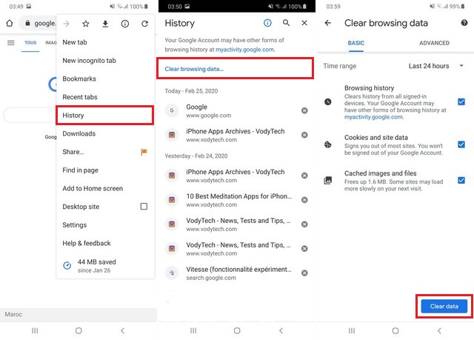Open help icon on Clear browsing data
This screenshot has height=340, width=474.
pos(464,23)
